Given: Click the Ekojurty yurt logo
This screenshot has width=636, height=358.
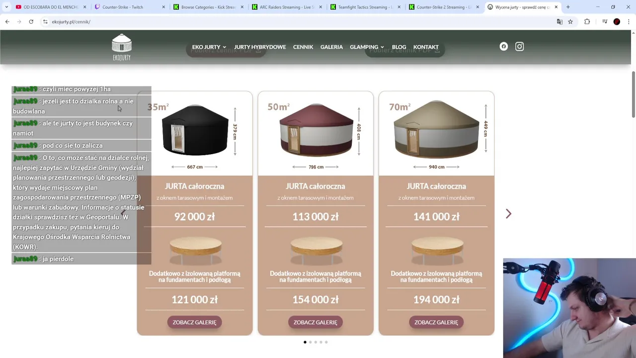Looking at the screenshot, I should 122,47.
